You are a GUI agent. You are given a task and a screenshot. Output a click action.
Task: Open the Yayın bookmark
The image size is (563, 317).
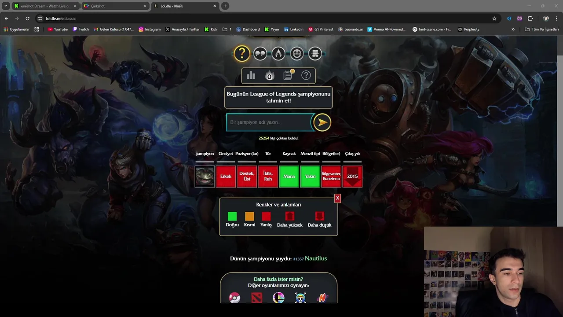[x=272, y=29]
